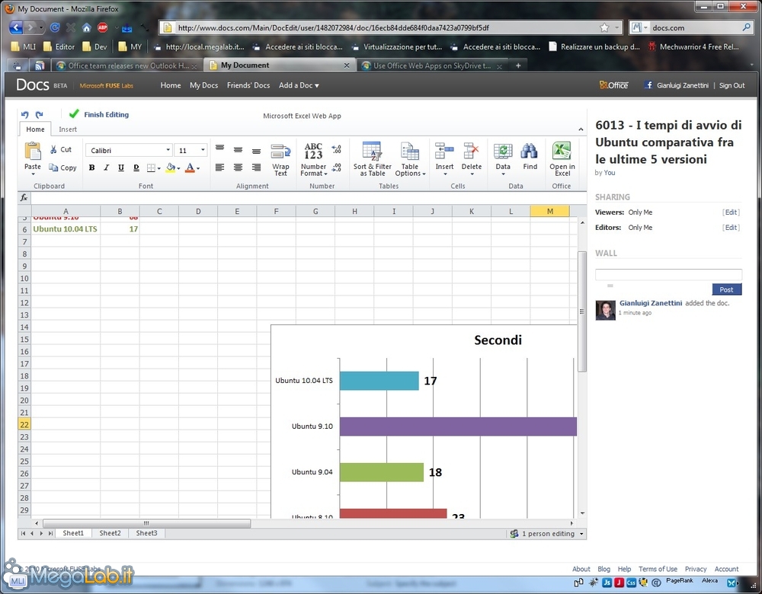Open Friends' Docs page
This screenshot has width=762, height=594.
coord(248,85)
